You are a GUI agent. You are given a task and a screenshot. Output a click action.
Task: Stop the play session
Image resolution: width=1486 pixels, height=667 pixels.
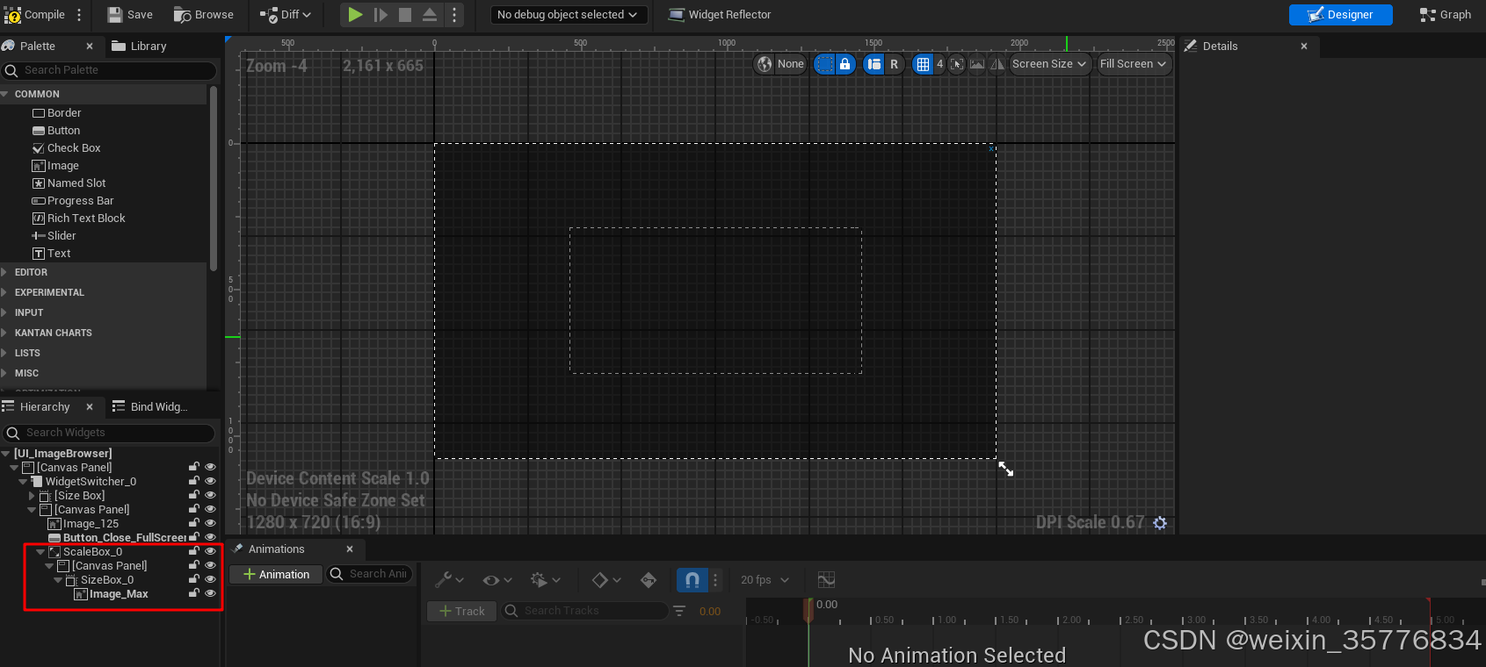405,15
